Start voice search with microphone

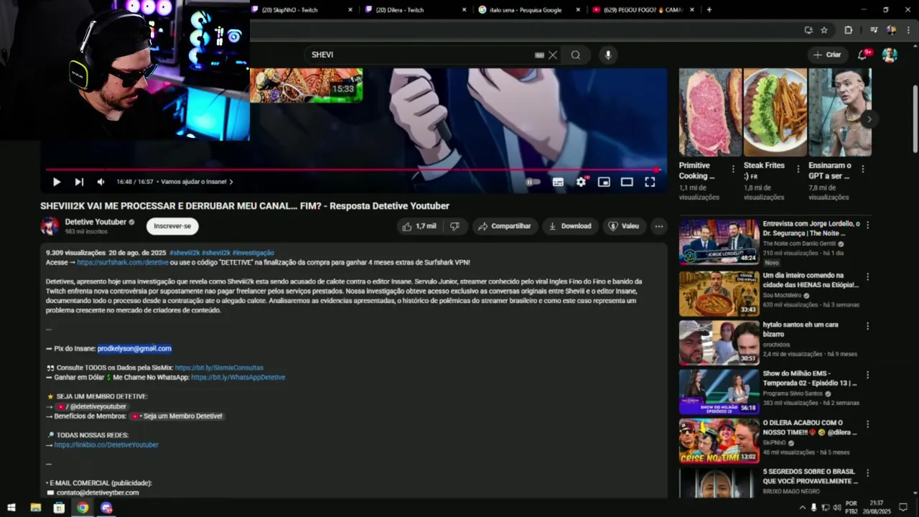(x=608, y=55)
